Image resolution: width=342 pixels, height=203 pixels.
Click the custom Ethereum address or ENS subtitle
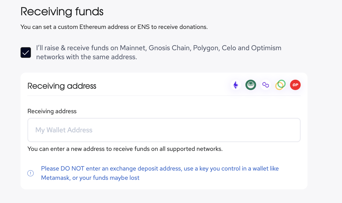pyautogui.click(x=114, y=27)
